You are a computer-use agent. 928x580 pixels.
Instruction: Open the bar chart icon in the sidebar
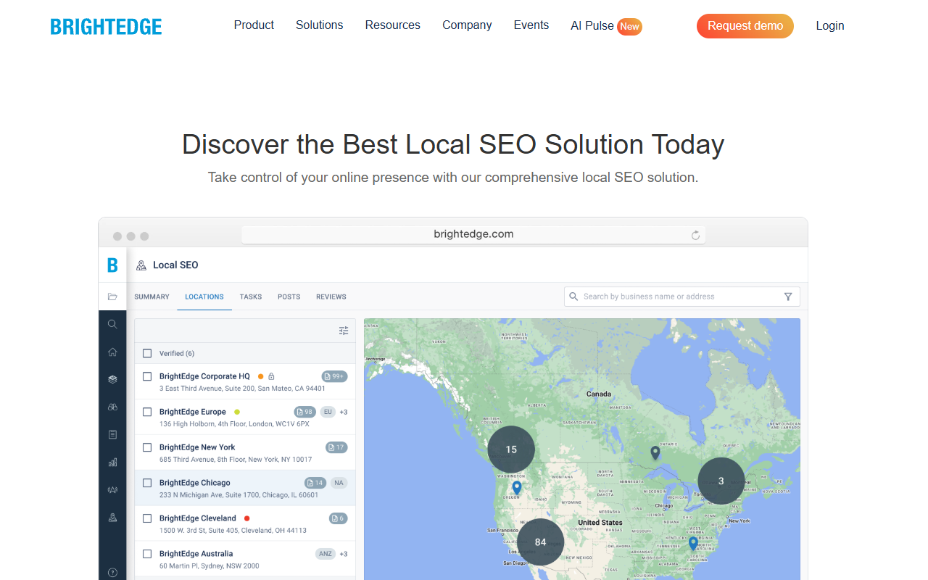112,462
